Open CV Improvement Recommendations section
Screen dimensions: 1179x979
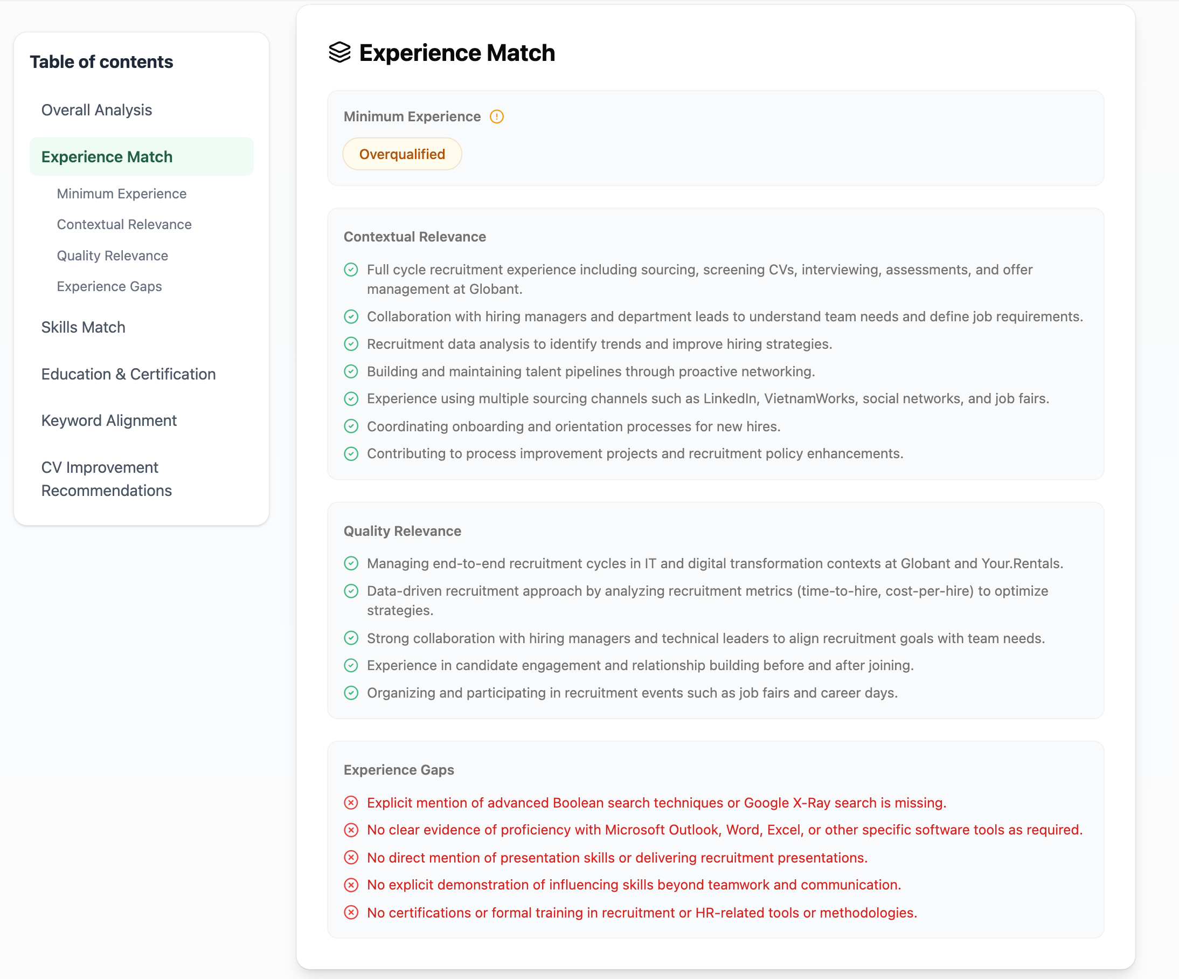(106, 479)
